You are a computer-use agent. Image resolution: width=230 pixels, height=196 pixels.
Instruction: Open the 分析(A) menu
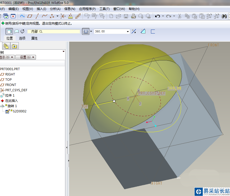[x=55, y=9]
